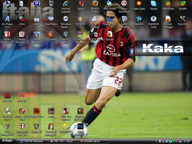Launch GTA San Andreas shortcut
The image size is (192, 144).
click(66, 114)
